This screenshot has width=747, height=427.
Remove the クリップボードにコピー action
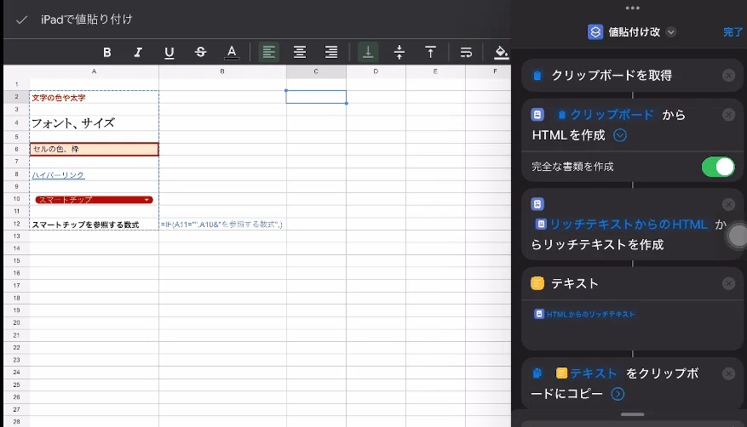pos(728,373)
